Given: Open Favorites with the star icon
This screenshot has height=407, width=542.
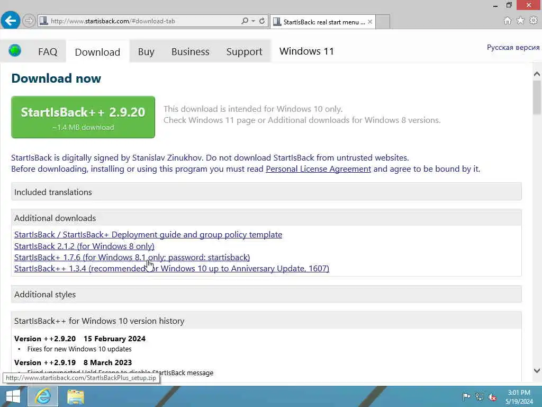Looking at the screenshot, I should 520,21.
